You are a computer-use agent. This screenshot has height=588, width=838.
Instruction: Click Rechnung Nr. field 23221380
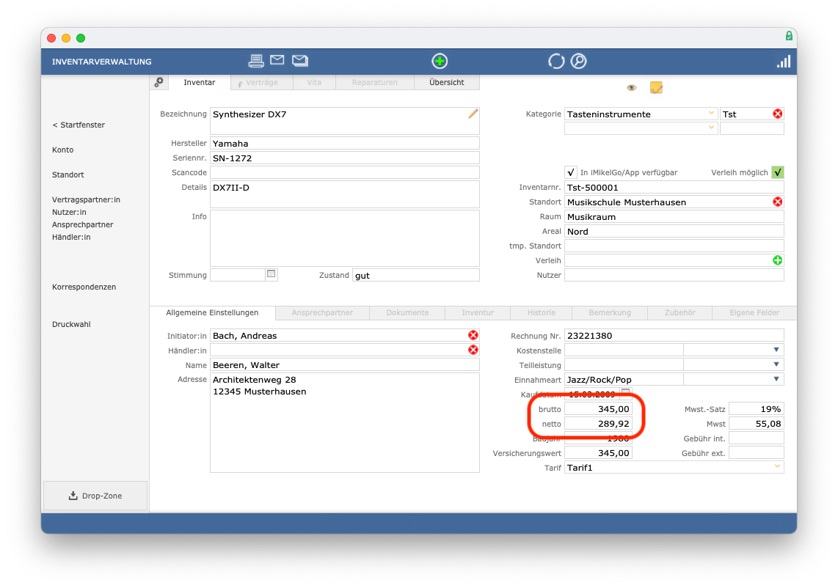674,335
